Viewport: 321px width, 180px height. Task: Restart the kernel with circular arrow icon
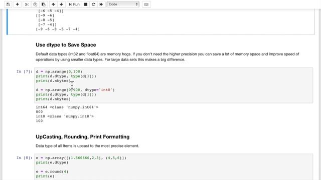point(93,4)
